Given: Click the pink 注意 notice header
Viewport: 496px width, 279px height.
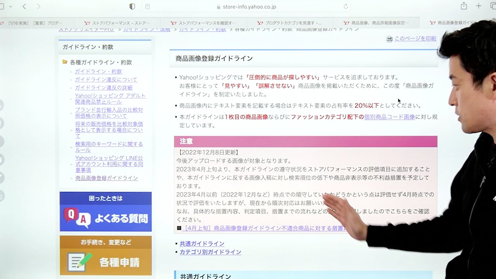Looking at the screenshot, I should pyautogui.click(x=306, y=141).
